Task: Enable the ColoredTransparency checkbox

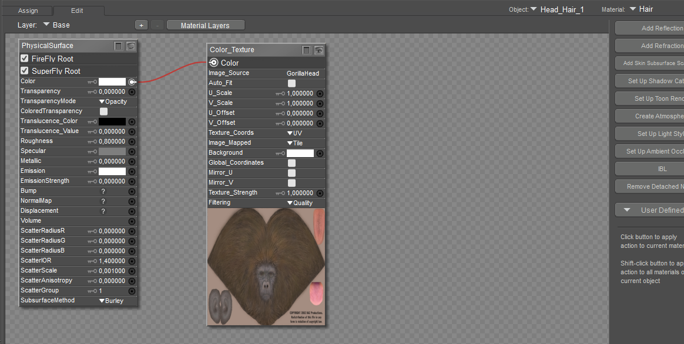Action: click(103, 111)
